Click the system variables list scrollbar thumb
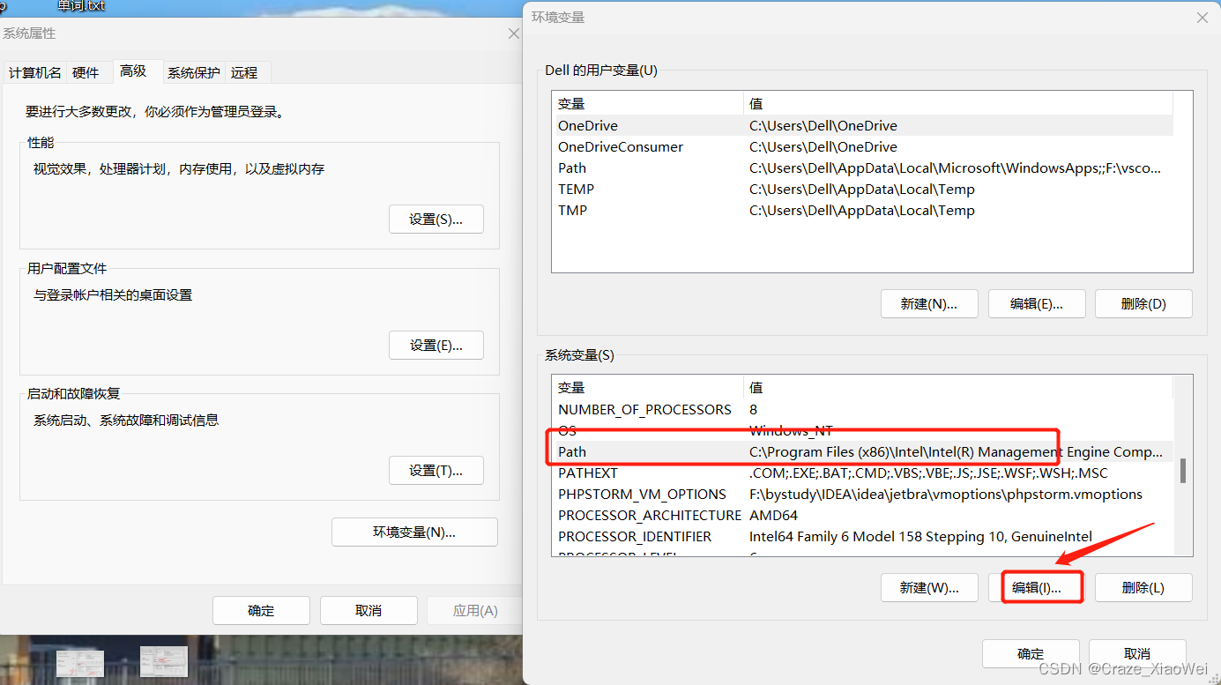 tap(1183, 471)
